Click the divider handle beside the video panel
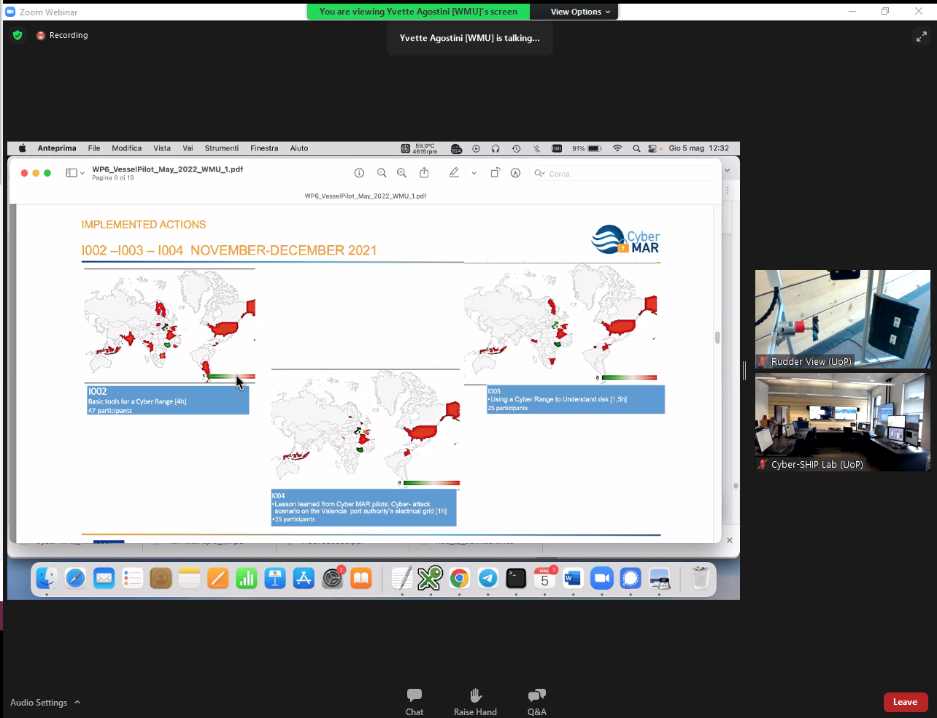937x718 pixels. [744, 371]
